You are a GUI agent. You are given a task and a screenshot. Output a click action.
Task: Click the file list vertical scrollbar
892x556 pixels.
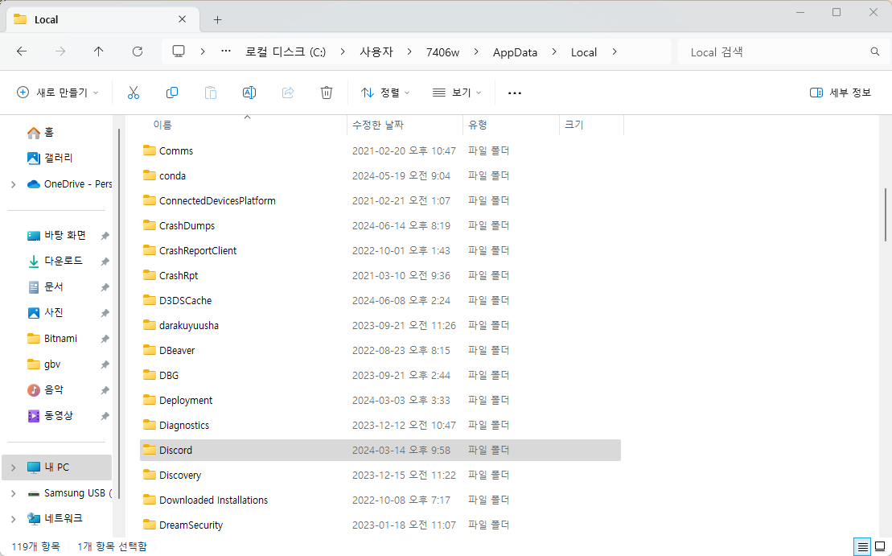886,215
